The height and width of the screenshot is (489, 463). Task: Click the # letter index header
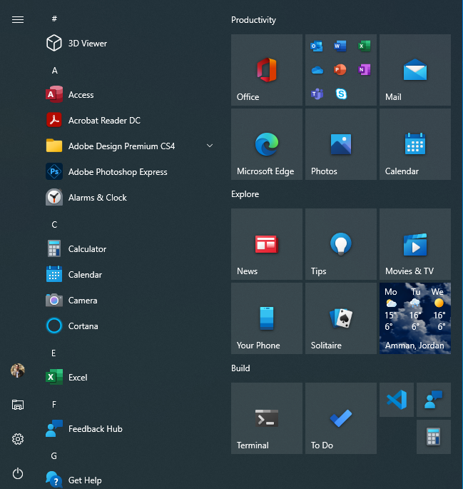(x=54, y=19)
